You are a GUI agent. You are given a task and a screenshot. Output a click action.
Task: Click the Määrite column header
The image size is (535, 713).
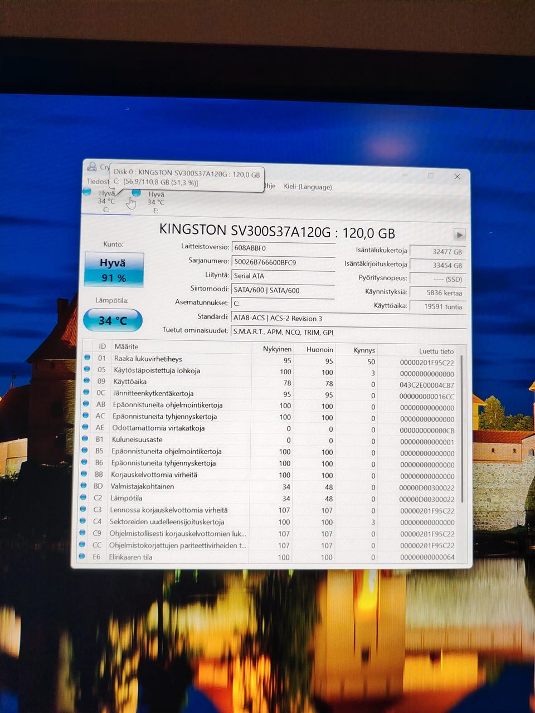point(126,346)
